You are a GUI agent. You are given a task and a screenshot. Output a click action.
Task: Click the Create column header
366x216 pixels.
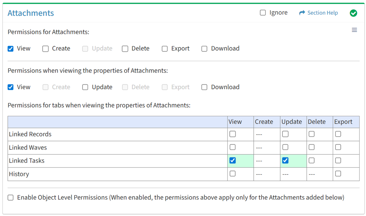[x=264, y=122]
